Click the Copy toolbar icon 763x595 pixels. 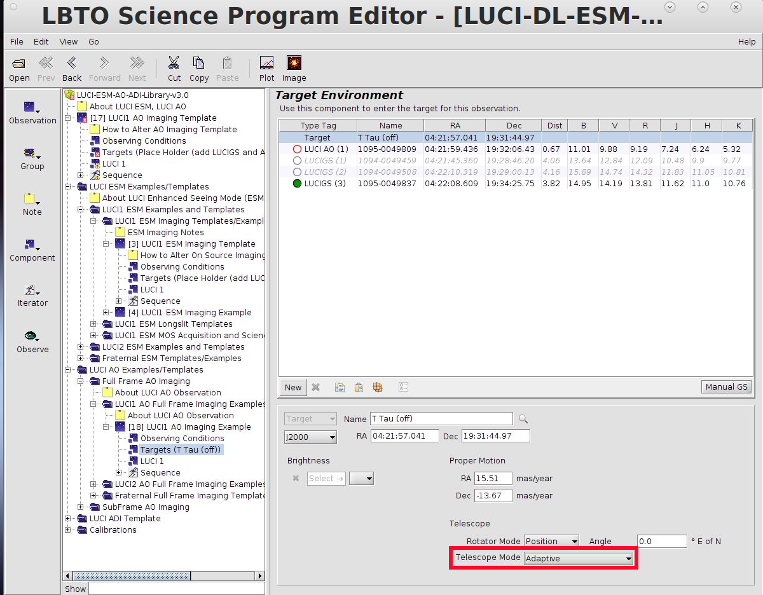click(x=198, y=63)
